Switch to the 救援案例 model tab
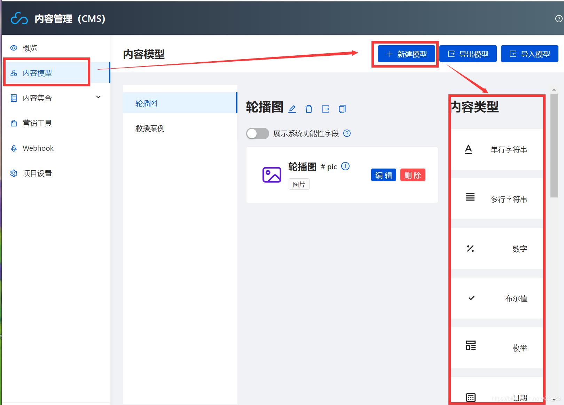The width and height of the screenshot is (564, 405). coord(150,128)
